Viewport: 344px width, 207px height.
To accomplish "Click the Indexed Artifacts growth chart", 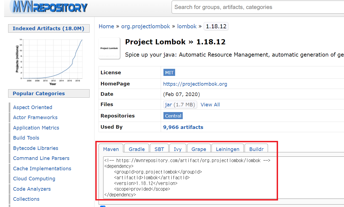I will coord(49,62).
